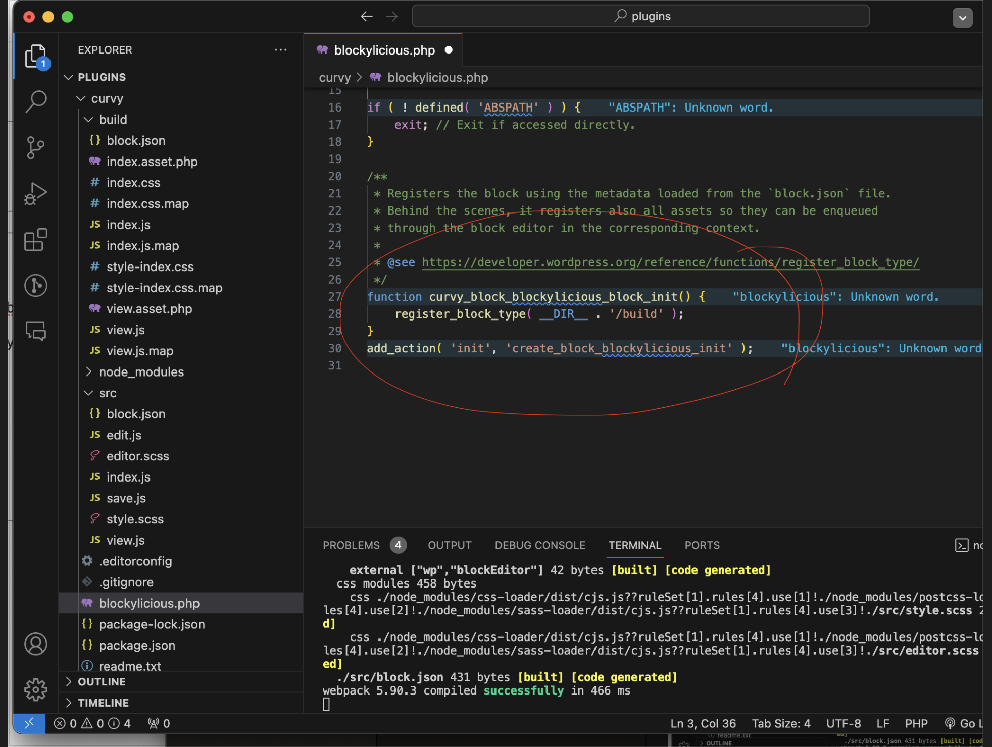Select the blockylicious.php editor tab
This screenshot has height=747, width=992.
[383, 50]
